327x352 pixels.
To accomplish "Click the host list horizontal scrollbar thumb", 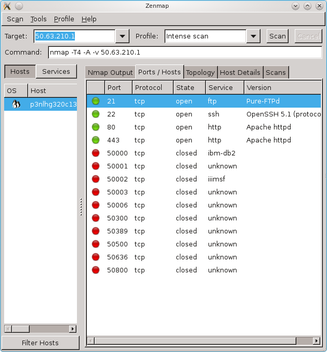I will [x=20, y=329].
